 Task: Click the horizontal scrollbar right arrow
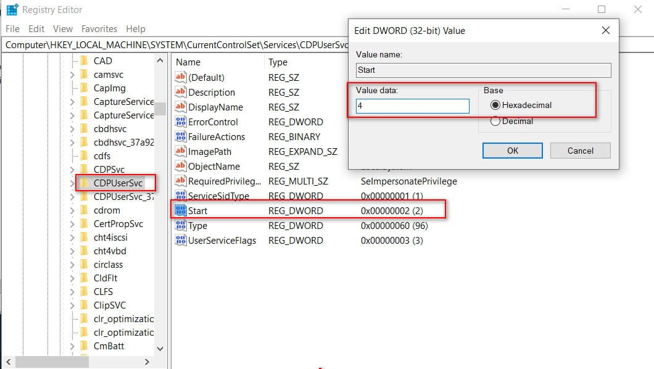[147, 362]
